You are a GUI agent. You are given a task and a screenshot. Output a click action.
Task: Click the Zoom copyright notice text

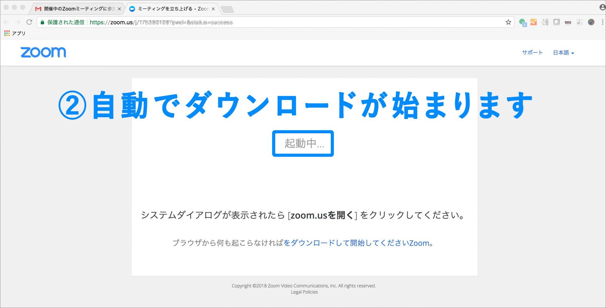tap(304, 286)
